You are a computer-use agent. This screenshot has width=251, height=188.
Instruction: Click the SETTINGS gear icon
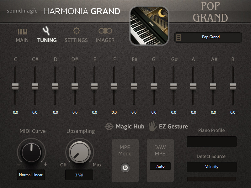pyautogui.click(x=76, y=31)
